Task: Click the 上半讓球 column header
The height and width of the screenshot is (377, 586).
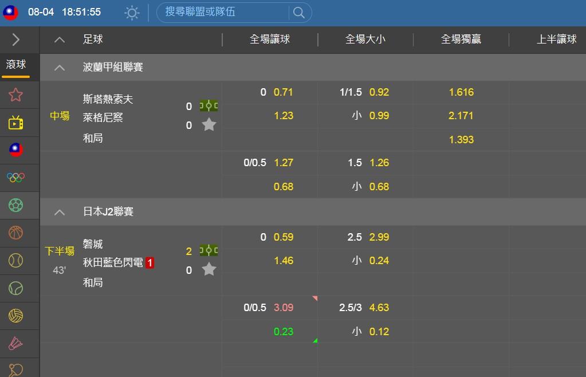Action: point(556,39)
